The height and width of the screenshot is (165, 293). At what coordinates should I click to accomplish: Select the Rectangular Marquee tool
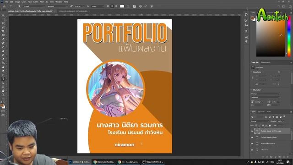coord(3,19)
